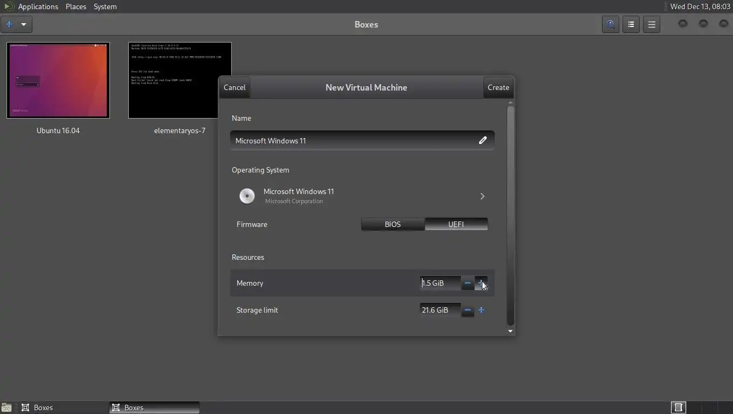Click the pencil edit icon in Name field
The width and height of the screenshot is (733, 414).
483,140
